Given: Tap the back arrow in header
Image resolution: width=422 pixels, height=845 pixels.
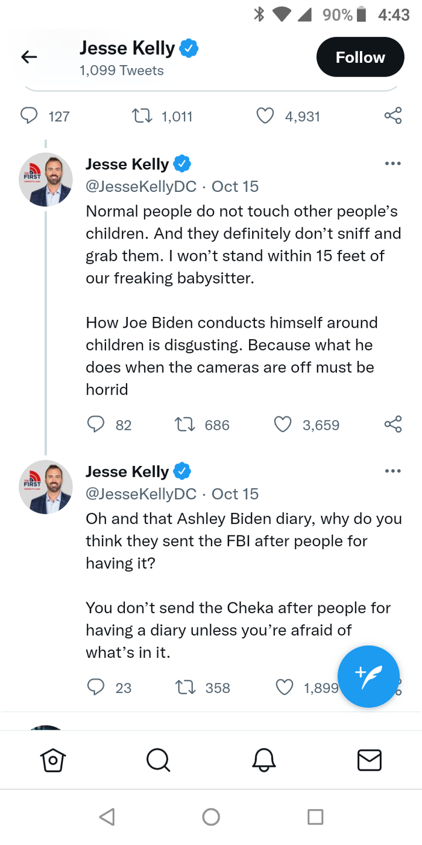Looking at the screenshot, I should (x=29, y=57).
